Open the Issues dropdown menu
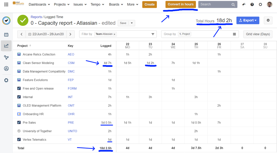 tap(80, 4)
